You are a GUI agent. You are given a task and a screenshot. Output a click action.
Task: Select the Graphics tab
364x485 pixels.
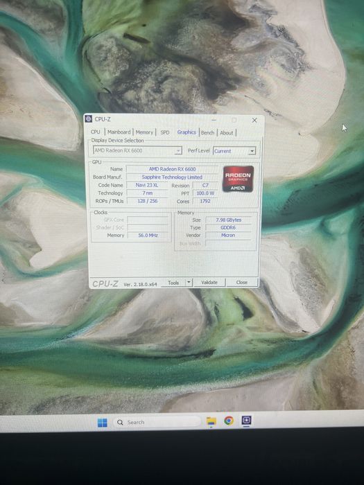click(187, 132)
